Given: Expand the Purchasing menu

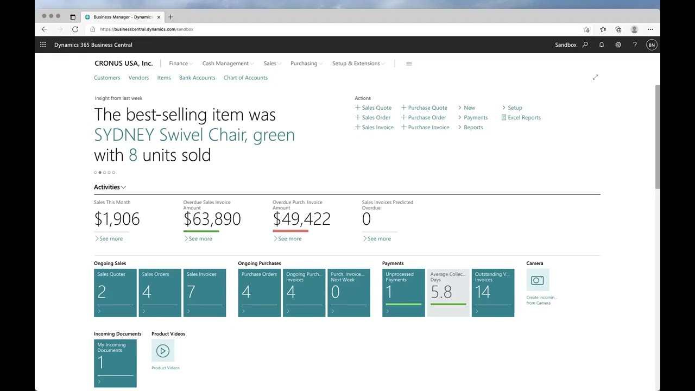Looking at the screenshot, I should 306,64.
